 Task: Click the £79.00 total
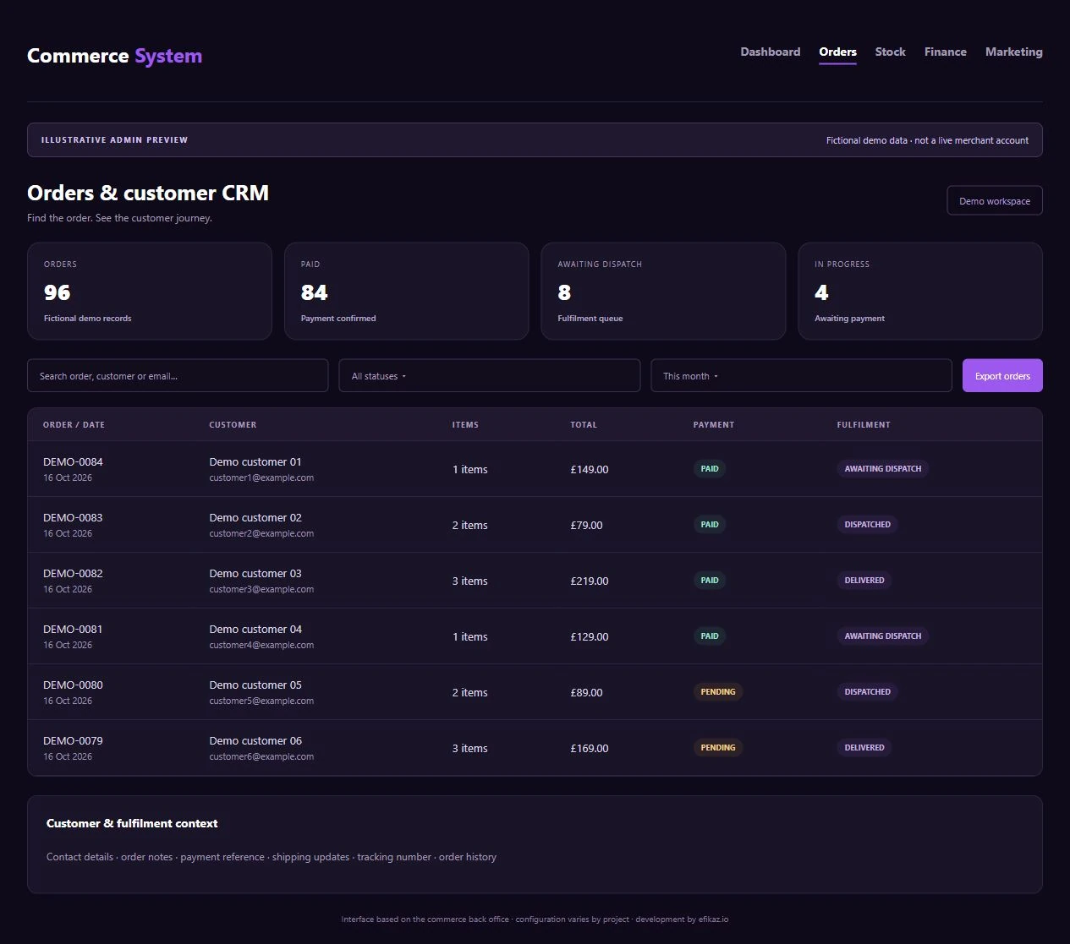click(586, 526)
